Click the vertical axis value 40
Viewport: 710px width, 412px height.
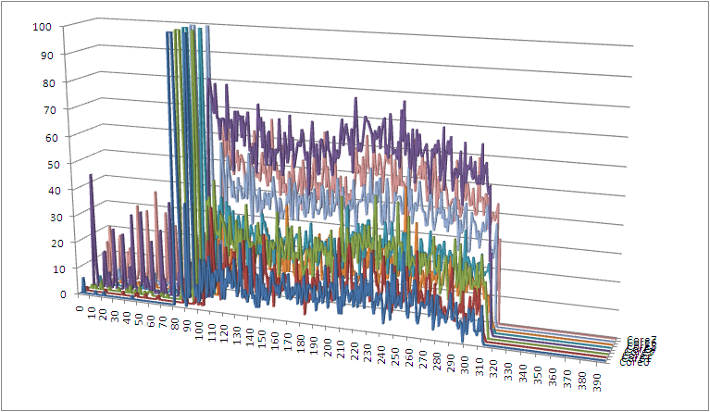(x=56, y=190)
